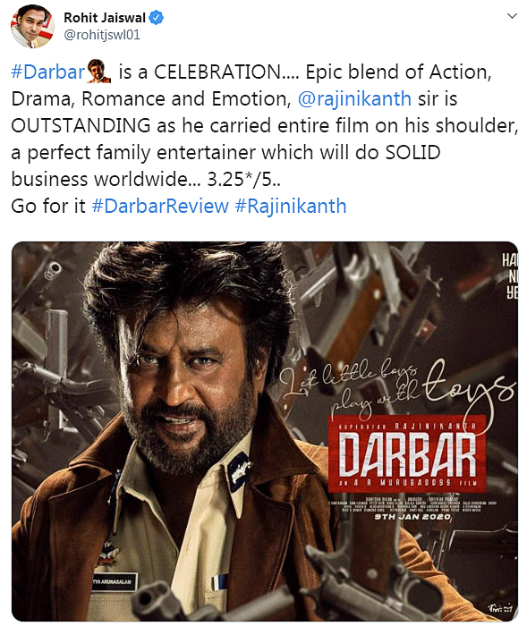Click the red DARBAR title logo
Viewport: 527px width, 635px height.
coord(407,453)
